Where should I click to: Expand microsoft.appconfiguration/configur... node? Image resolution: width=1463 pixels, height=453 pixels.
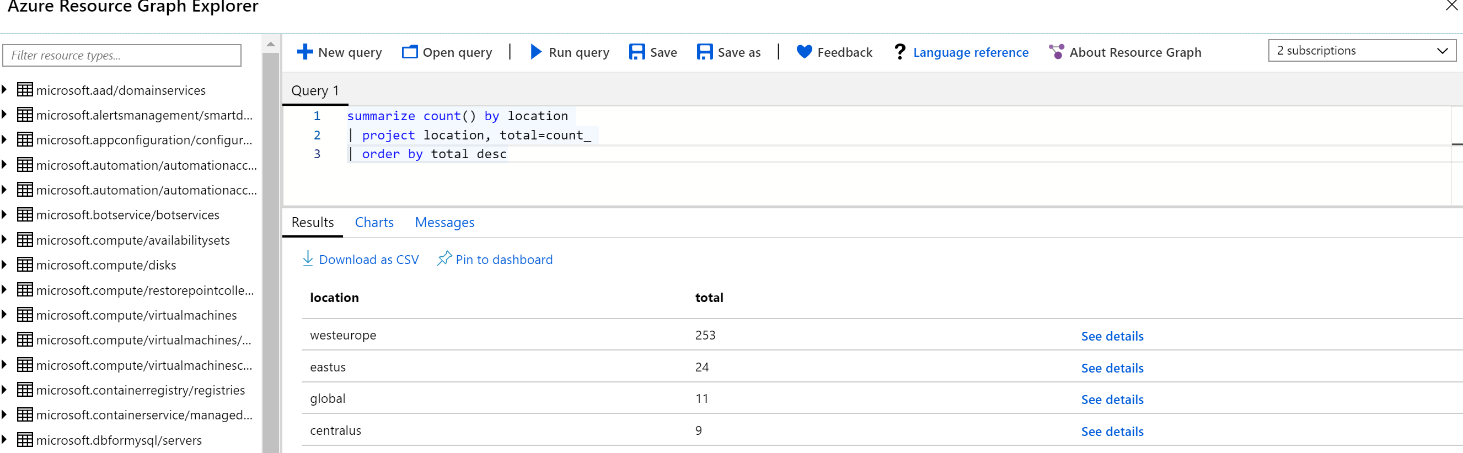pos(4,139)
